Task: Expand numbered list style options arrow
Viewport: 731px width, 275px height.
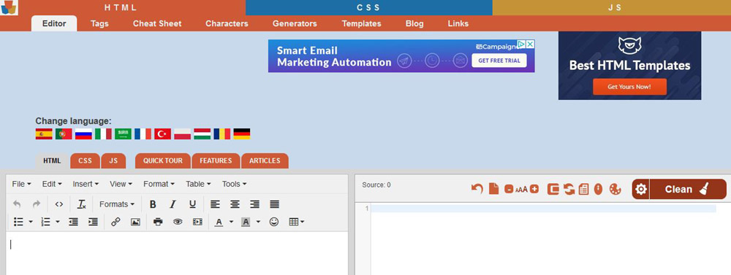Action: click(x=58, y=222)
